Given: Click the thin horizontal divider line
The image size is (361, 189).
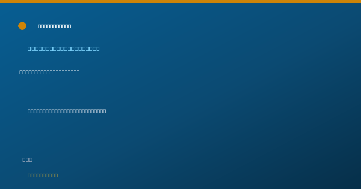Looking at the screenshot, I should click(x=180, y=143).
